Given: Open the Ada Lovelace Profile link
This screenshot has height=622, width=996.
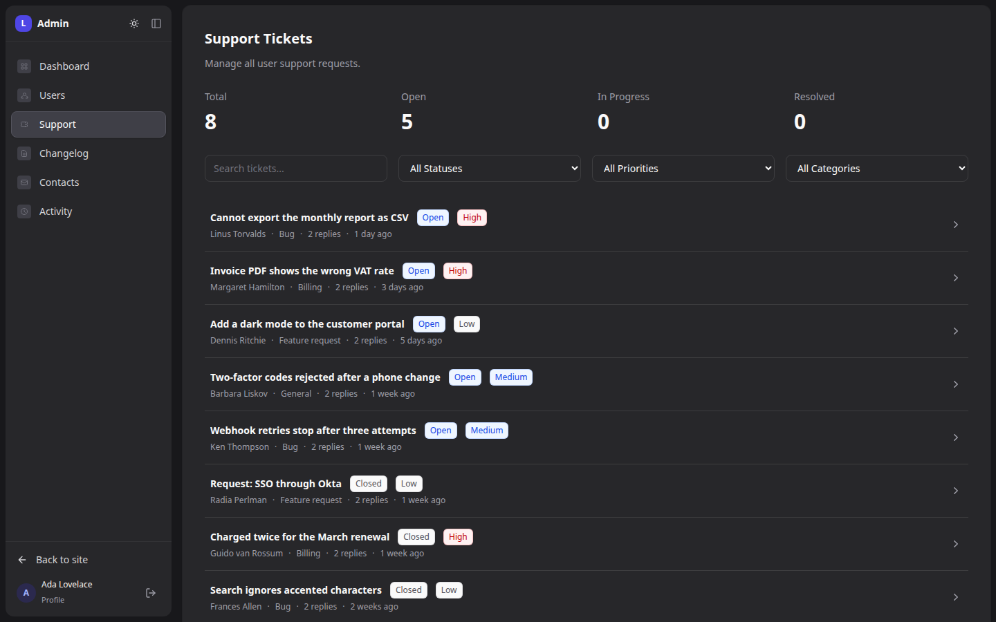Looking at the screenshot, I should (66, 592).
